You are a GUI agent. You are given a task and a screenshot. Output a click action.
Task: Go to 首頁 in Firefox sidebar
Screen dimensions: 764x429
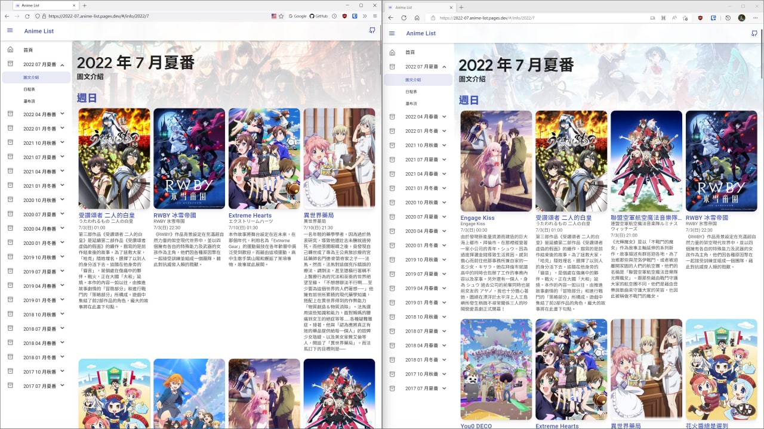36,50
